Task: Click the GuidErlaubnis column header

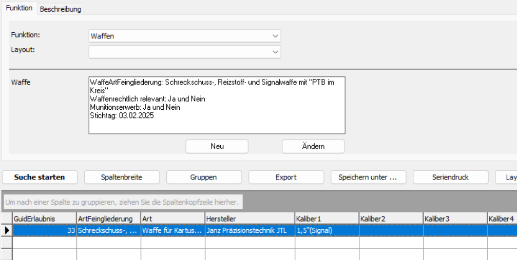Action: pos(45,219)
